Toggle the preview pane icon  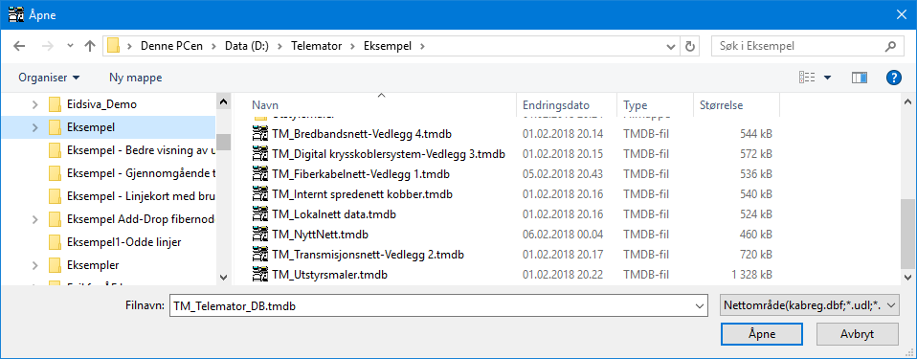click(x=860, y=78)
